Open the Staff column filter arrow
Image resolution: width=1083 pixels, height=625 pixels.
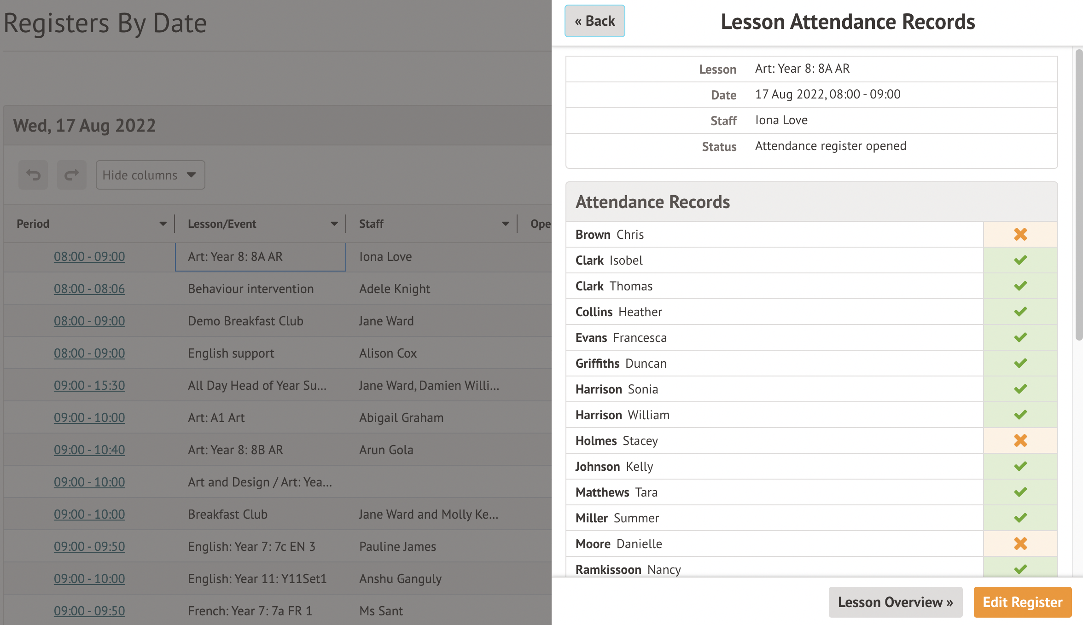(505, 224)
